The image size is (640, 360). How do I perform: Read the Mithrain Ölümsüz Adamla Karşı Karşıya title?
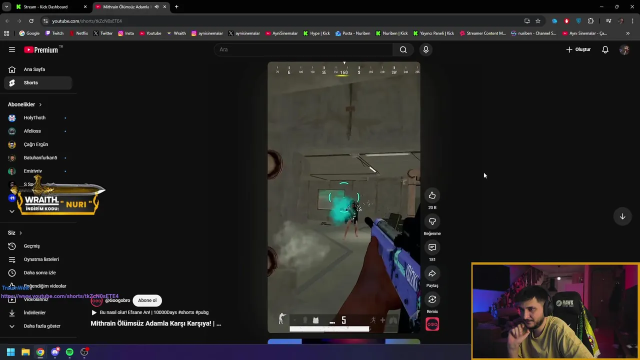click(x=155, y=323)
